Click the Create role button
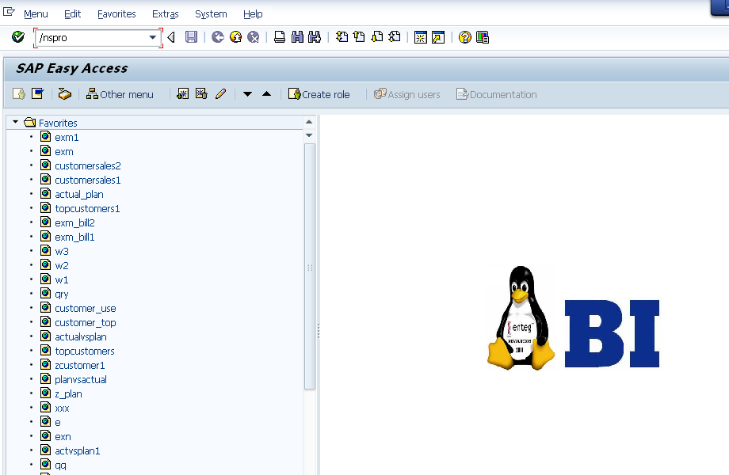Viewport: 729px width, 475px height. click(319, 94)
